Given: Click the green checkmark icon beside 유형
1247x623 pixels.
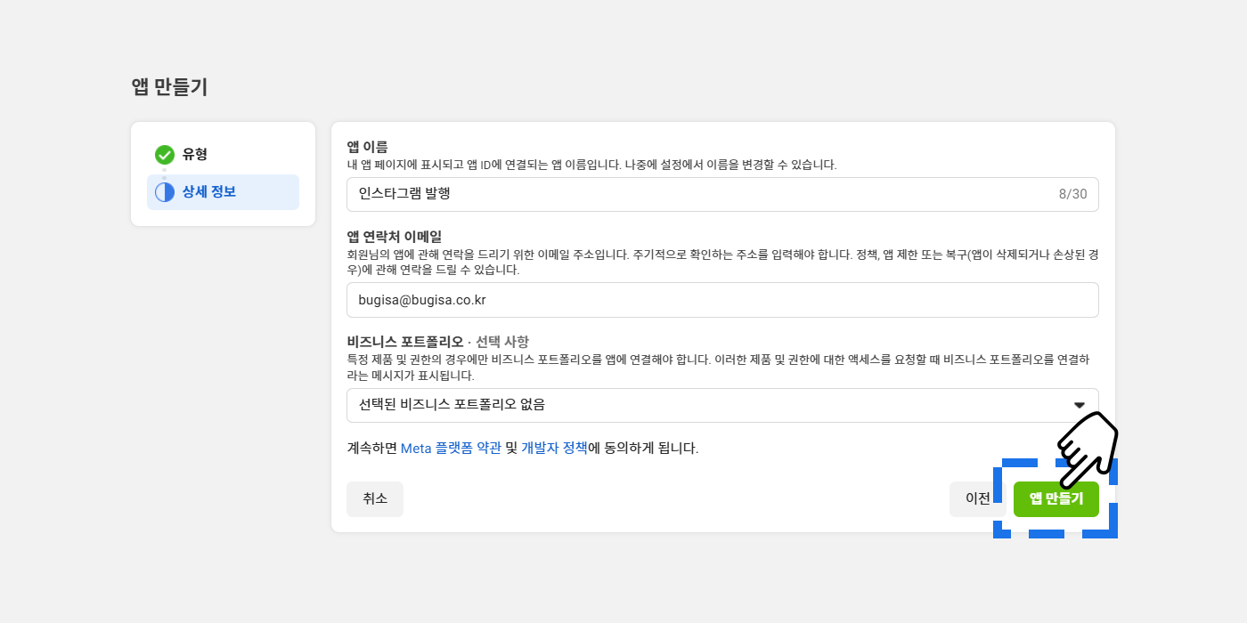Looking at the screenshot, I should (165, 155).
